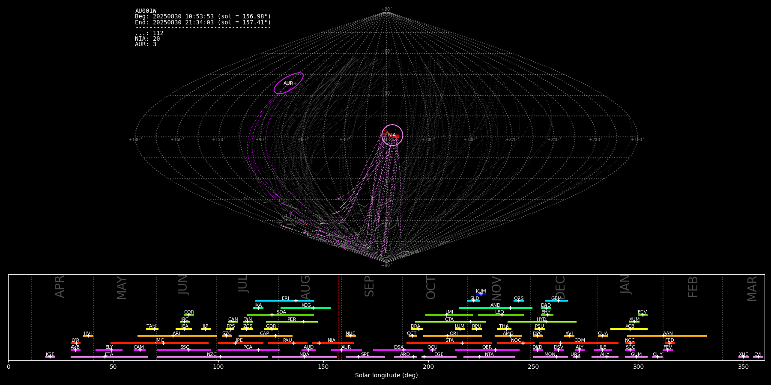Click the cyan ERI shower bar
The width and height of the screenshot is (771, 385).
coord(284,301)
